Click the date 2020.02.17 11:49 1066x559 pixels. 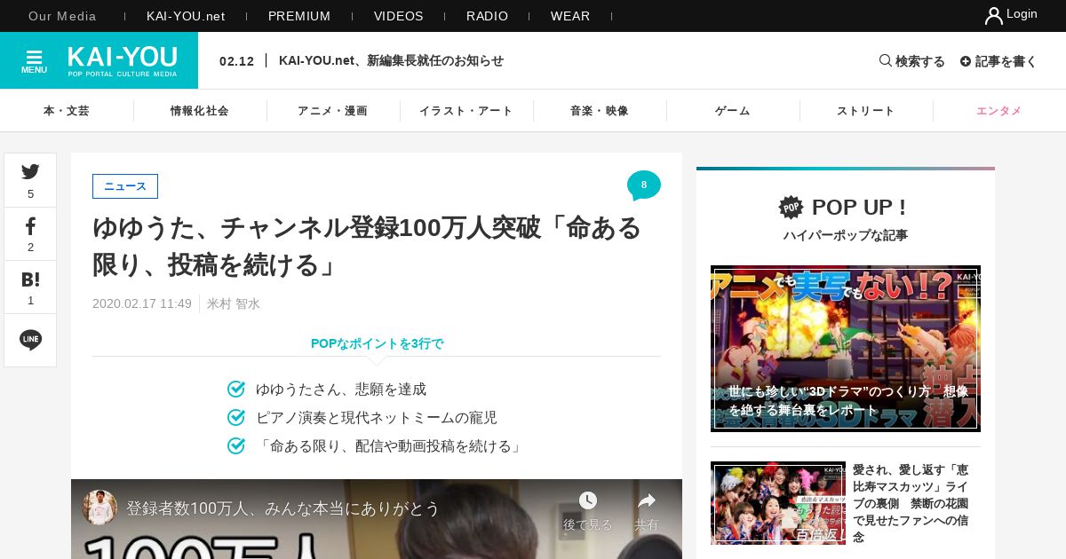coord(142,303)
